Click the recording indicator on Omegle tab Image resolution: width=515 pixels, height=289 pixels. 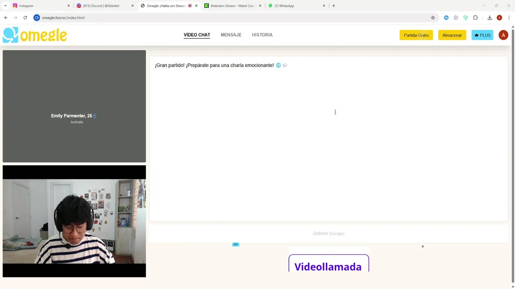point(190,6)
